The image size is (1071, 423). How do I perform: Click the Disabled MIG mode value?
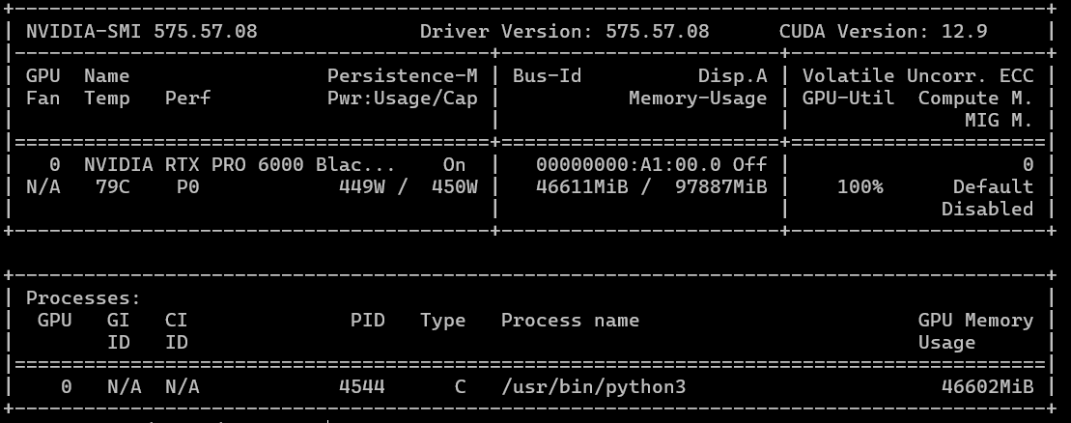point(987,209)
